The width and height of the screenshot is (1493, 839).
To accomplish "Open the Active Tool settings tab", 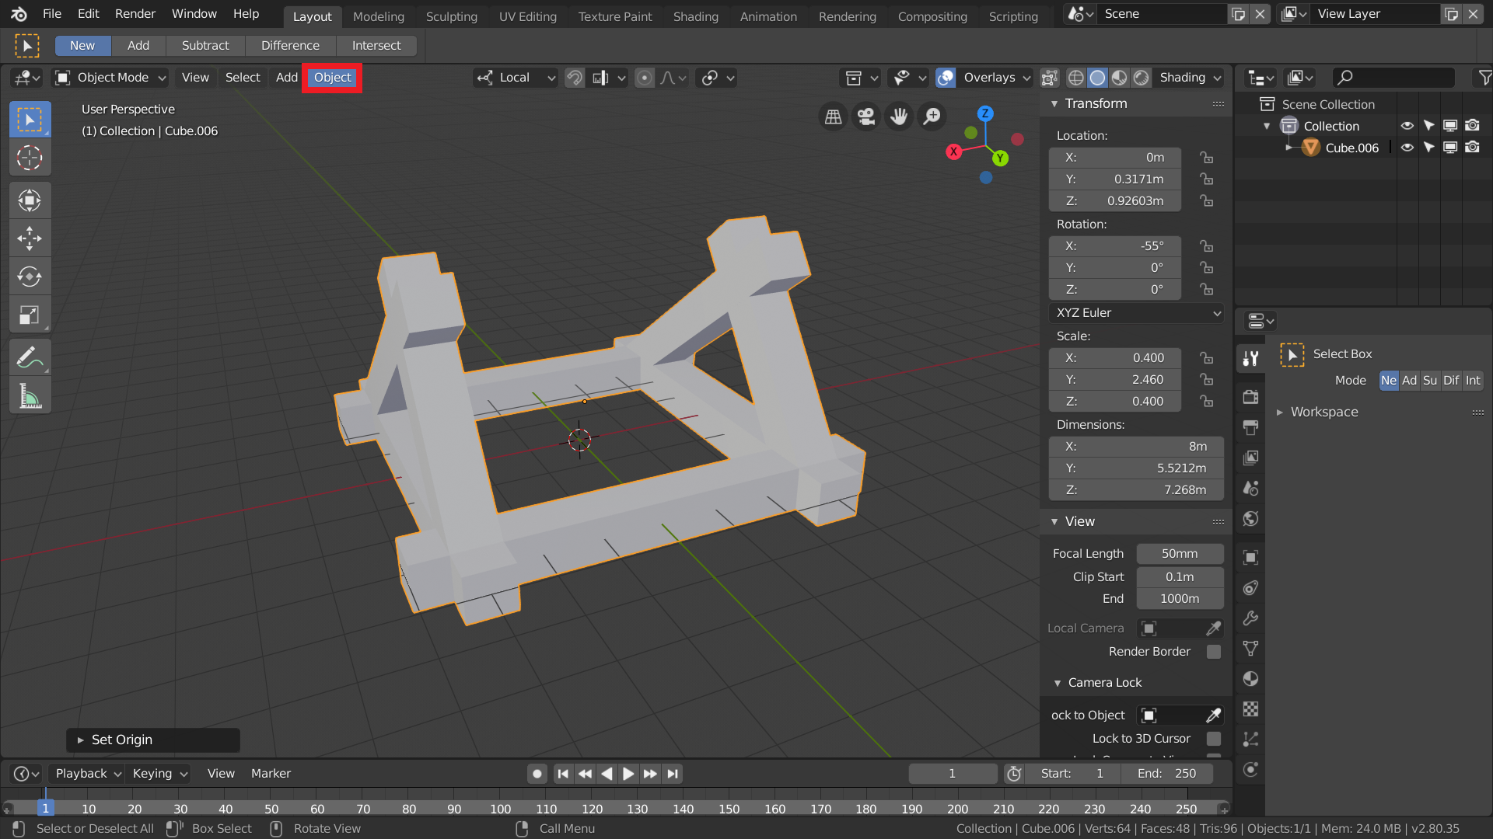I will (x=1250, y=358).
